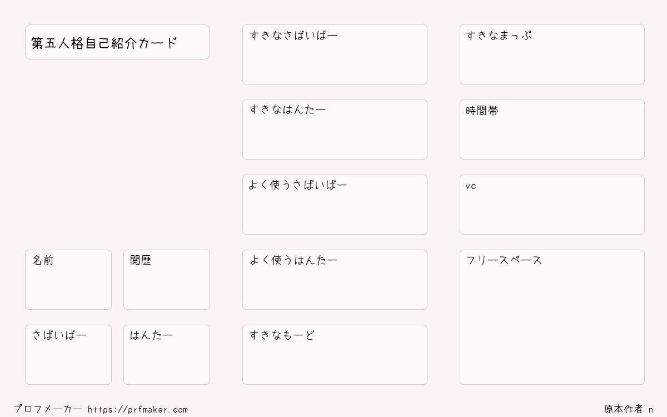Click the フリースペース label text
The height and width of the screenshot is (417, 667).
[x=504, y=260]
